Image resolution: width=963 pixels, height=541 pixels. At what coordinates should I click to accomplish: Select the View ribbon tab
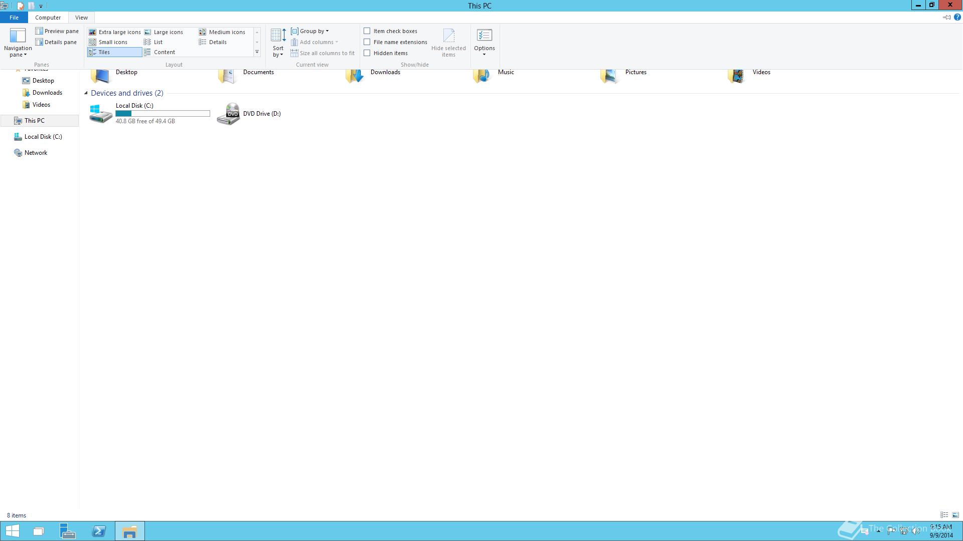pos(81,18)
